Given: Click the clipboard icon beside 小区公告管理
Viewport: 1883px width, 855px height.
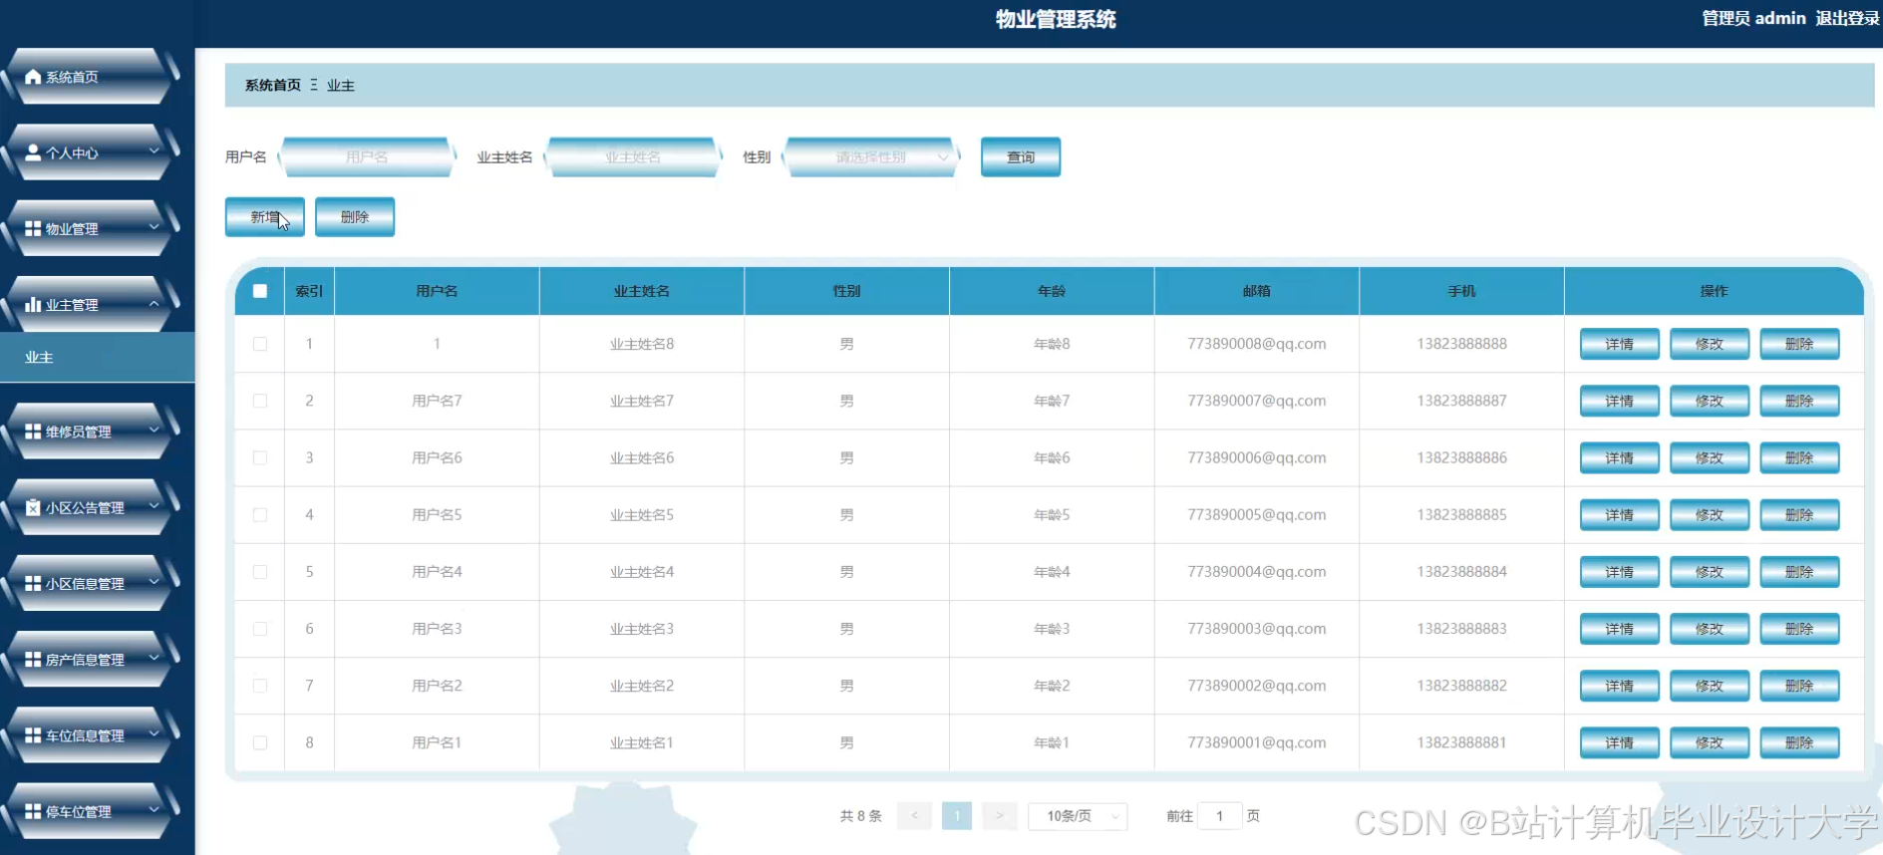Looking at the screenshot, I should (x=33, y=507).
